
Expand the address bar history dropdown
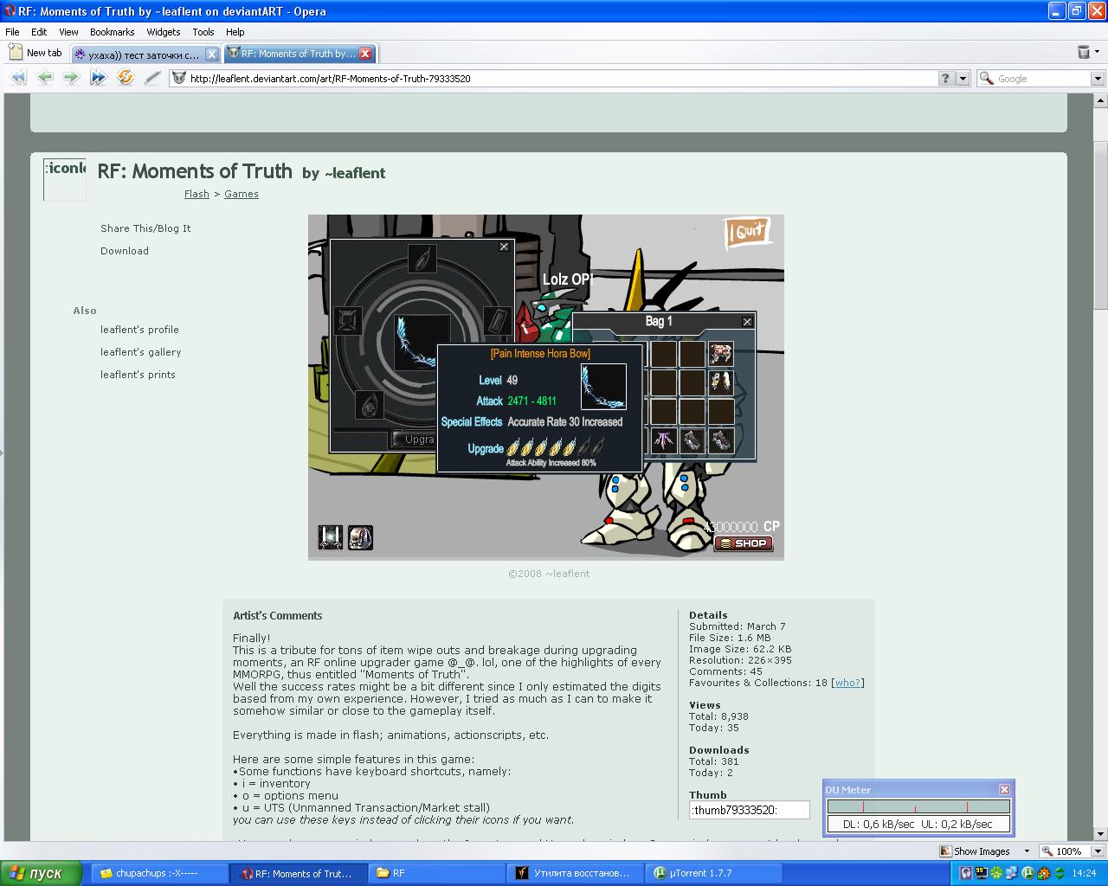(963, 78)
